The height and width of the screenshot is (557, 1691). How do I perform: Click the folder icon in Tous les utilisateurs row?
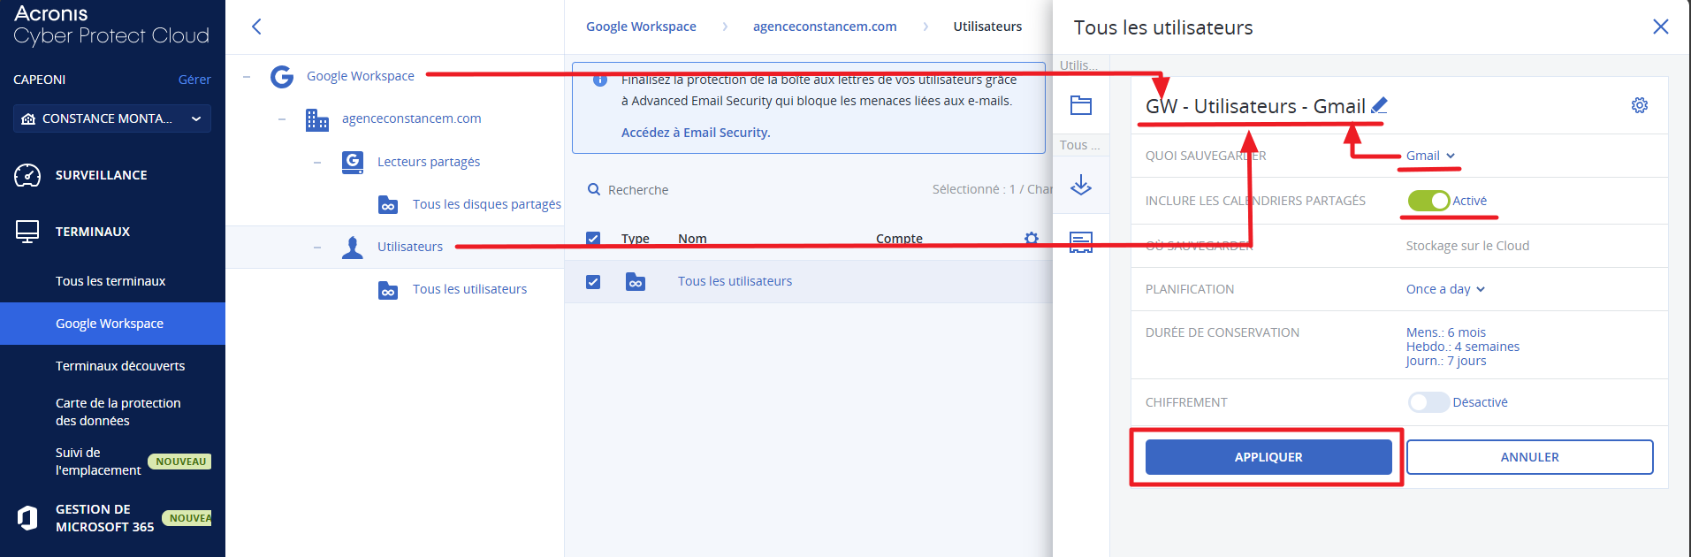(636, 282)
